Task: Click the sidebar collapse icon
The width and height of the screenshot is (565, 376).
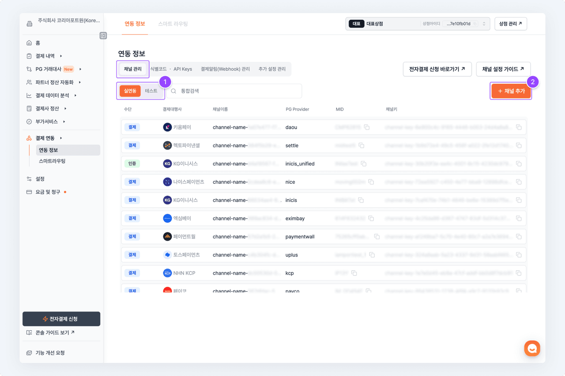Action: click(103, 36)
